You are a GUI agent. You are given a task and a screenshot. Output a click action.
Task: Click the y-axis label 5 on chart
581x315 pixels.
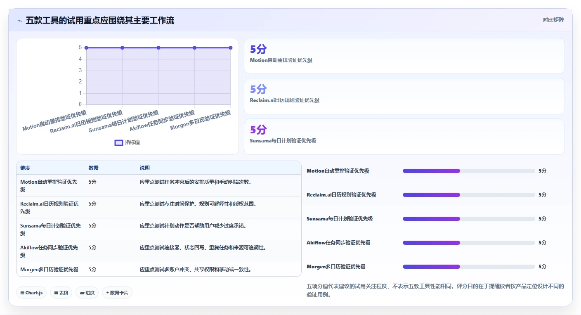pyautogui.click(x=80, y=47)
